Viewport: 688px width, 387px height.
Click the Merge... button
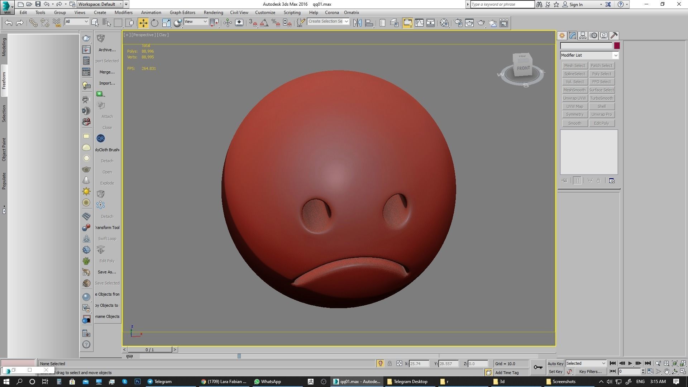coord(107,72)
